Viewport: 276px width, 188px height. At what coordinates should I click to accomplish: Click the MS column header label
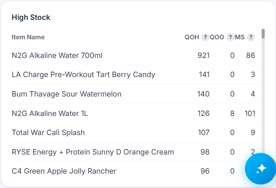pos(239,37)
